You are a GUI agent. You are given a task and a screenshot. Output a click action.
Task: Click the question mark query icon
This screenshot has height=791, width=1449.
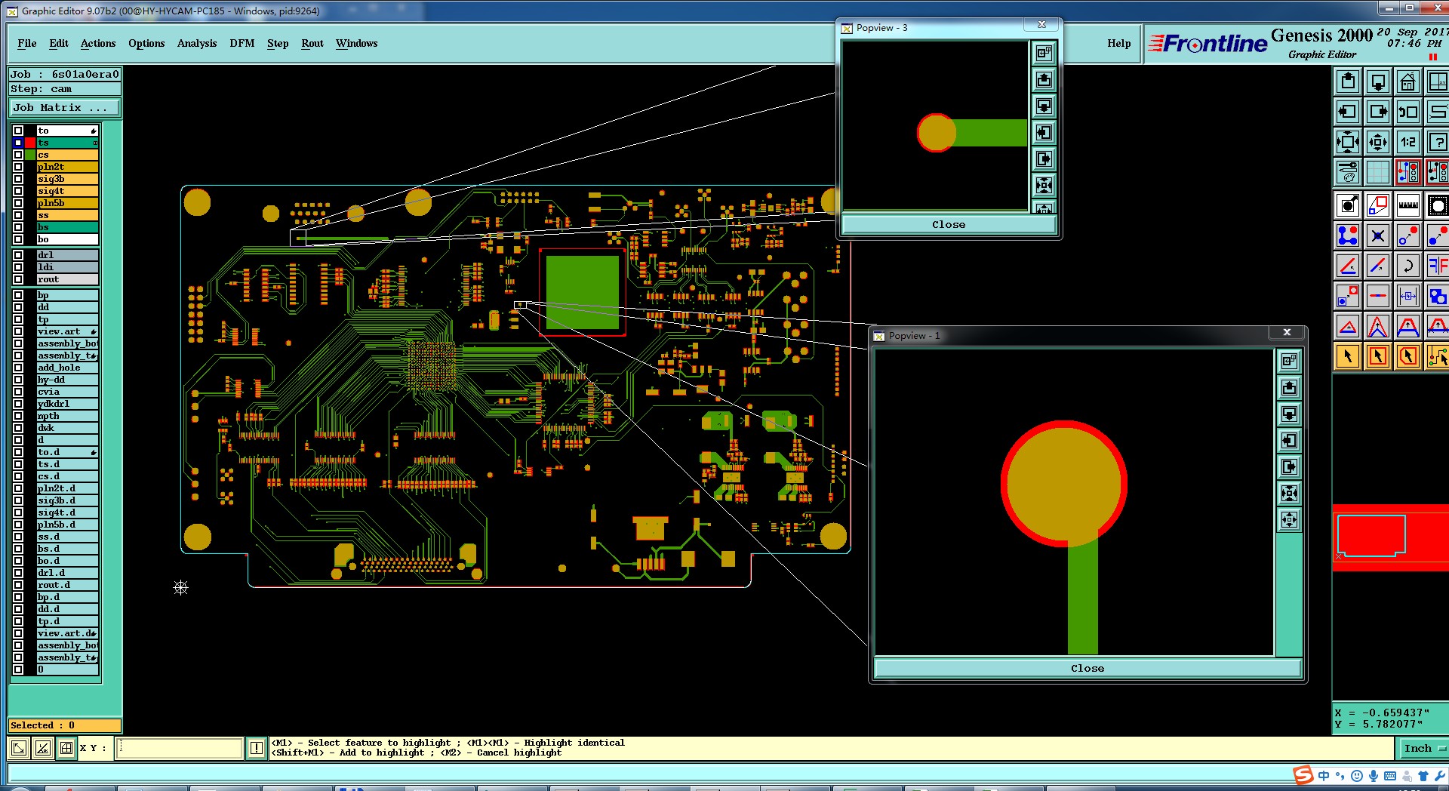(x=1438, y=142)
